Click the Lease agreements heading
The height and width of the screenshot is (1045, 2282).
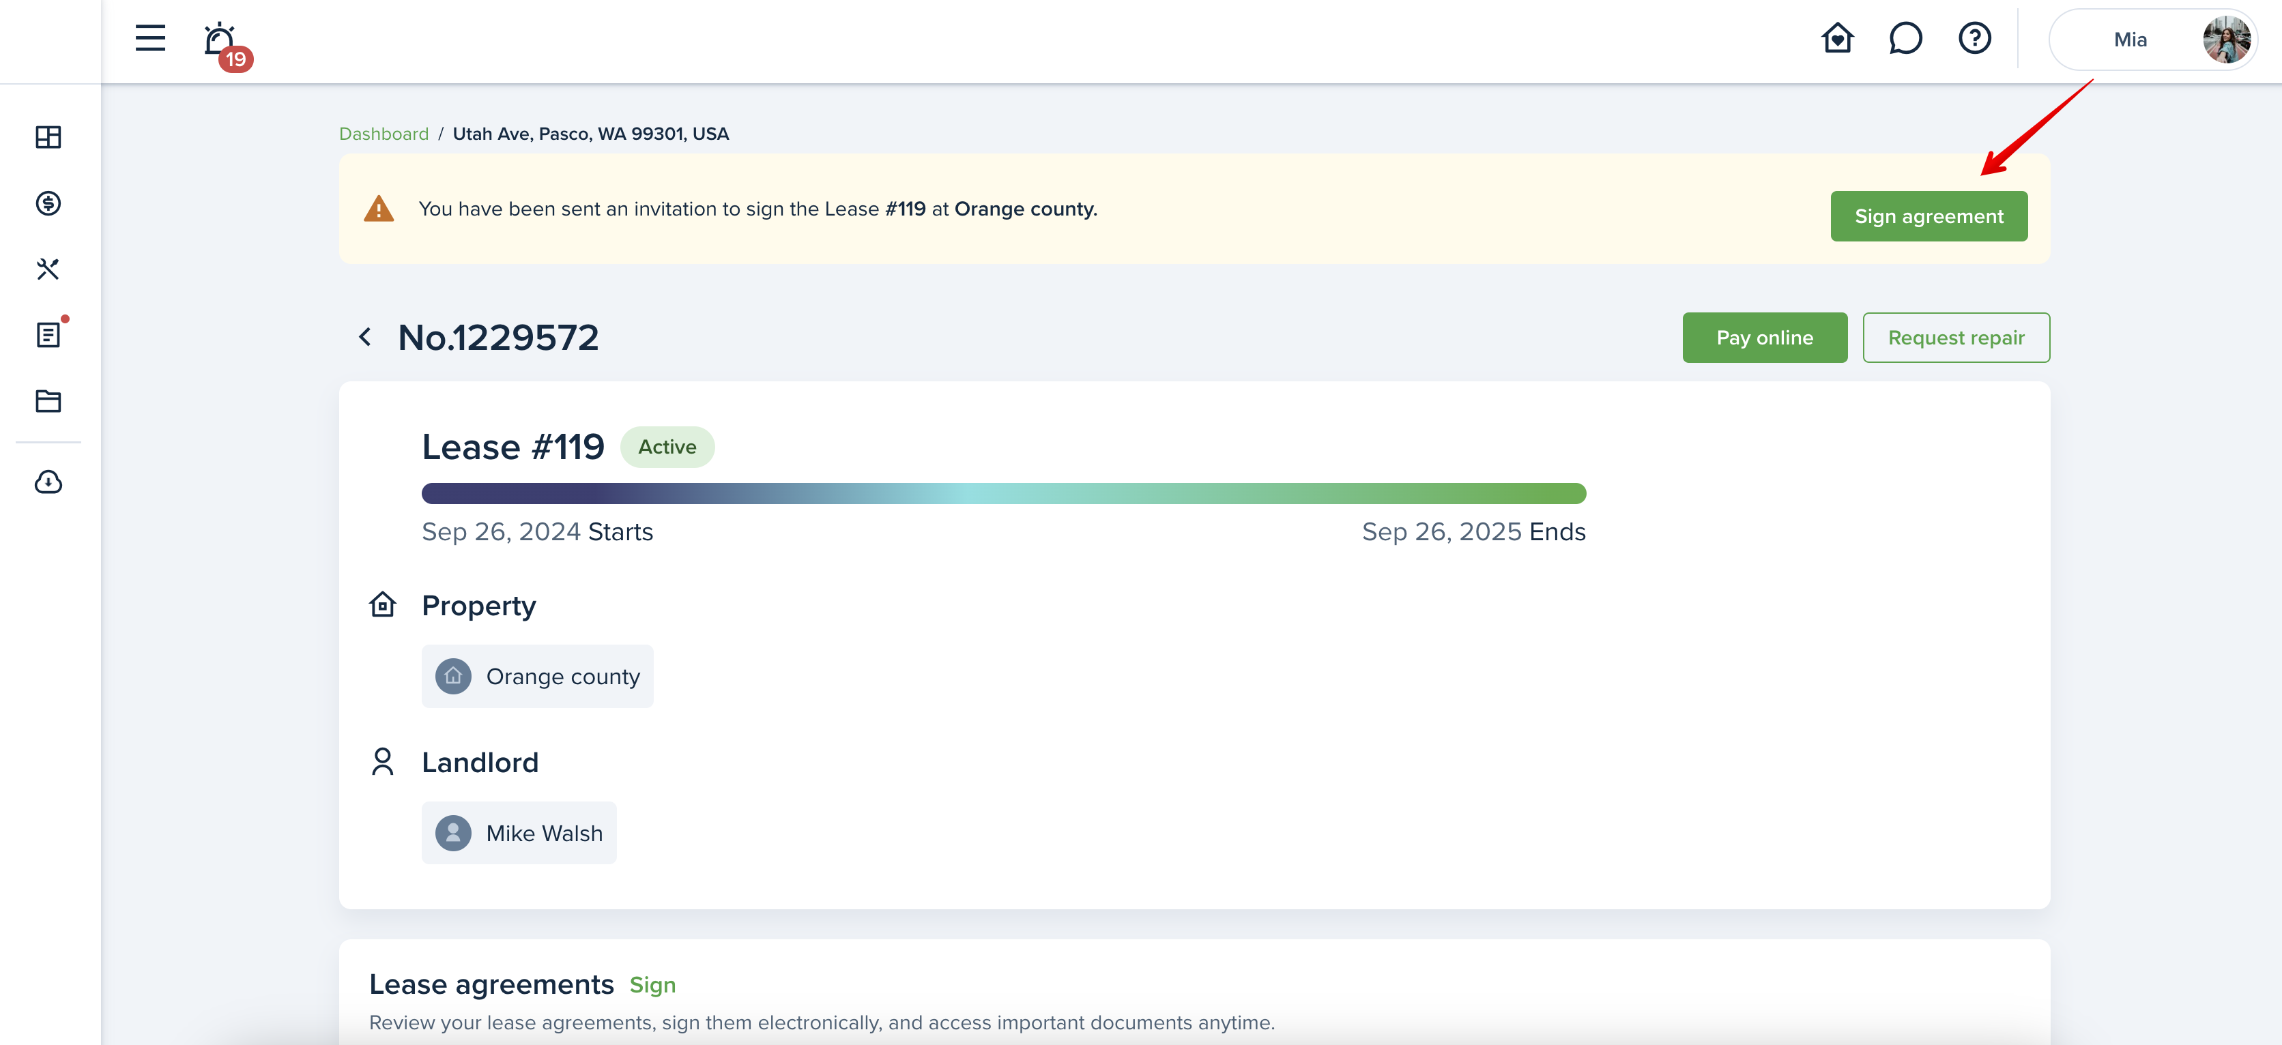pyautogui.click(x=491, y=985)
